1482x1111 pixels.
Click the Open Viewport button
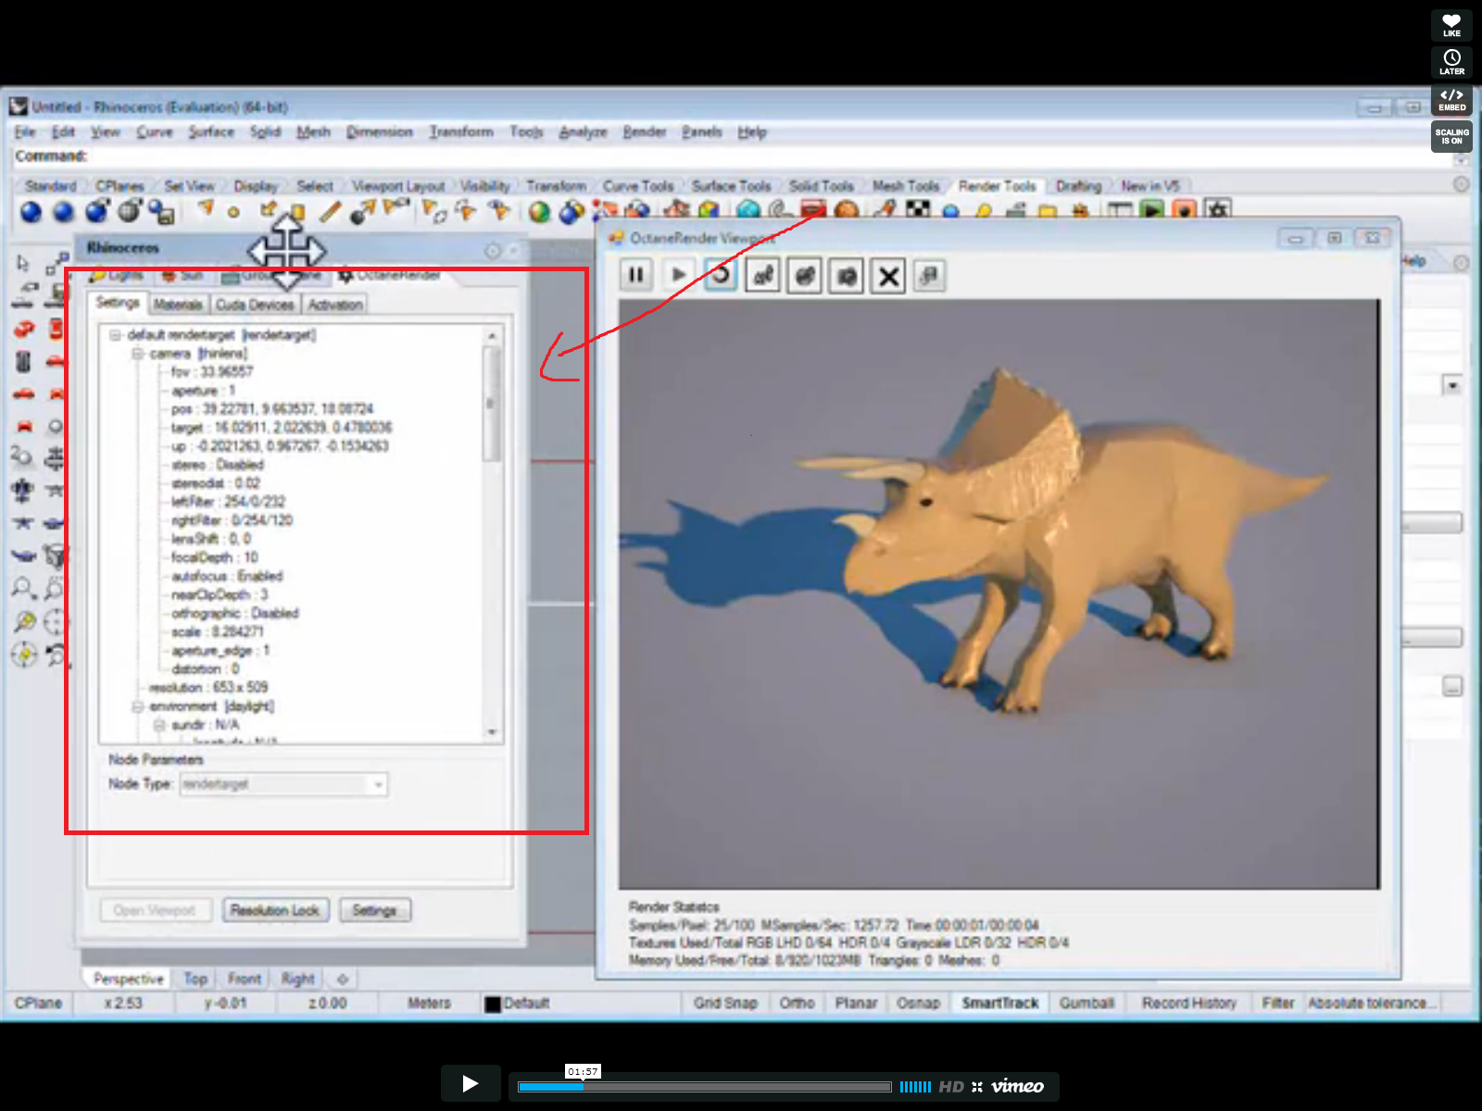point(155,910)
